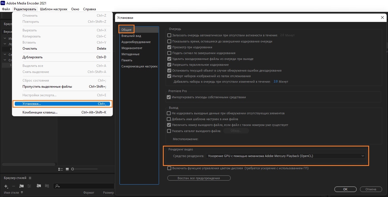Image resolution: width=388 pixels, height=197 pixels.
Task: Open the Файл menu
Action: point(6,9)
